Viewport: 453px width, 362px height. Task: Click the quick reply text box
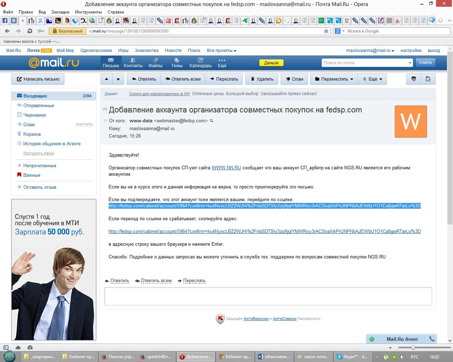268,296
